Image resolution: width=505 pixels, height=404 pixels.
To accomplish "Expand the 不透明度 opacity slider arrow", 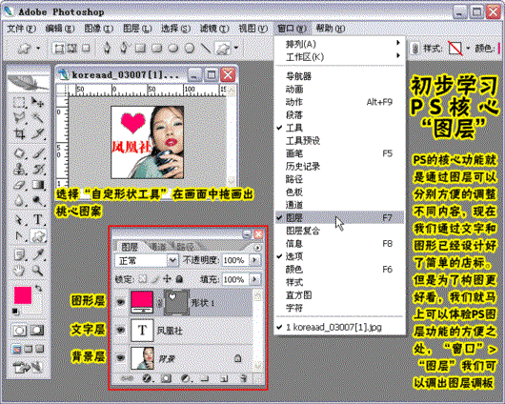I will click(x=254, y=260).
